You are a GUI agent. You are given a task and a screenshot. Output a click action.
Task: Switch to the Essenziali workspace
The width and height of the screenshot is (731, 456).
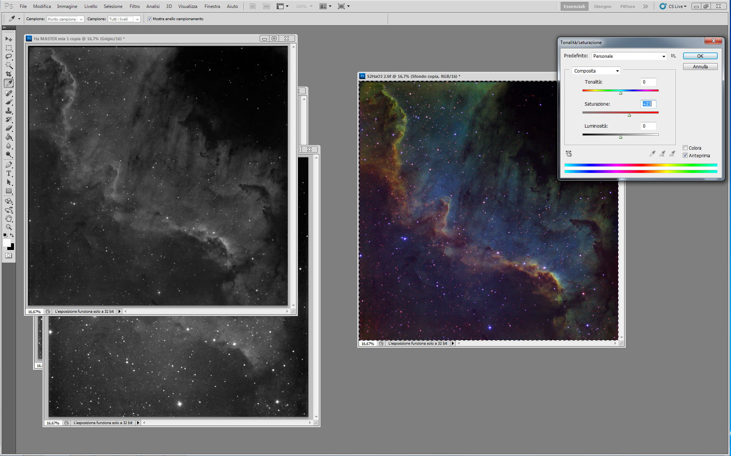(574, 6)
